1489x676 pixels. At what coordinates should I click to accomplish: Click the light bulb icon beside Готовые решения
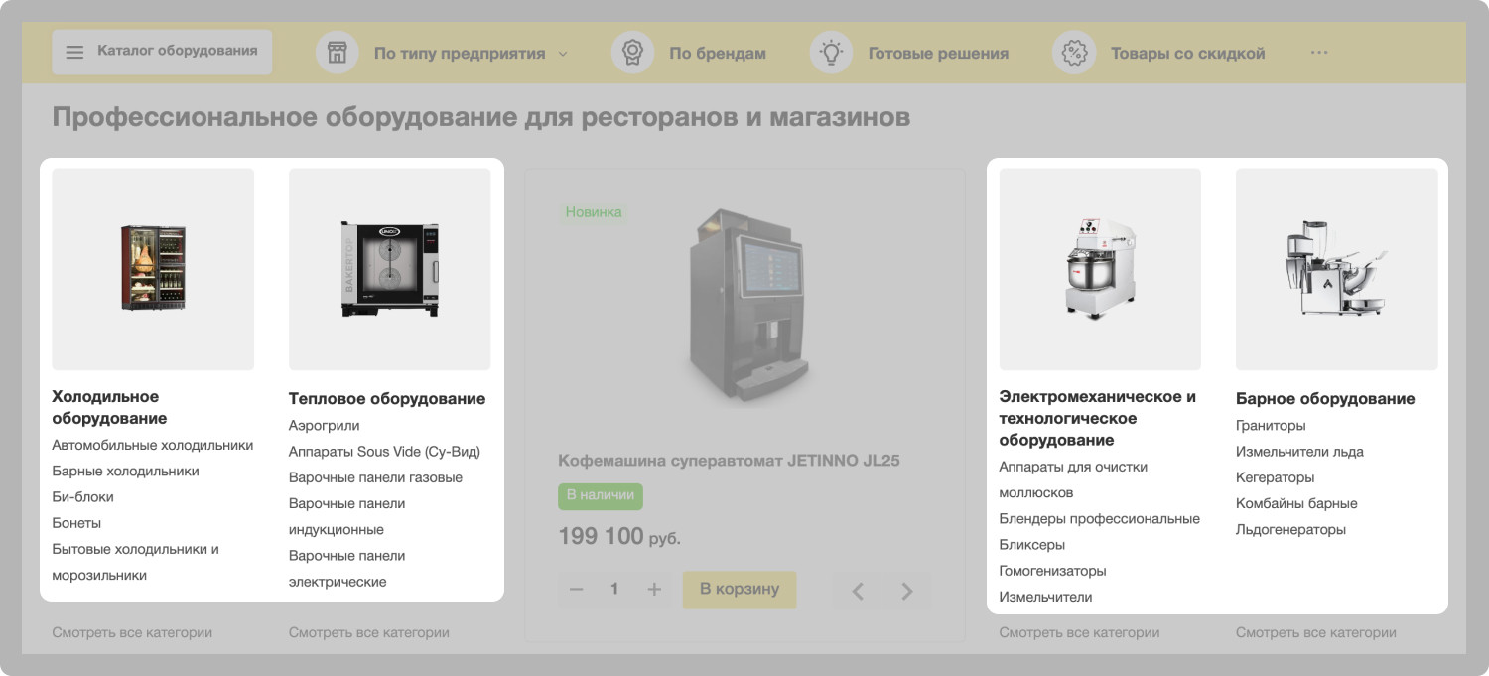click(x=832, y=53)
